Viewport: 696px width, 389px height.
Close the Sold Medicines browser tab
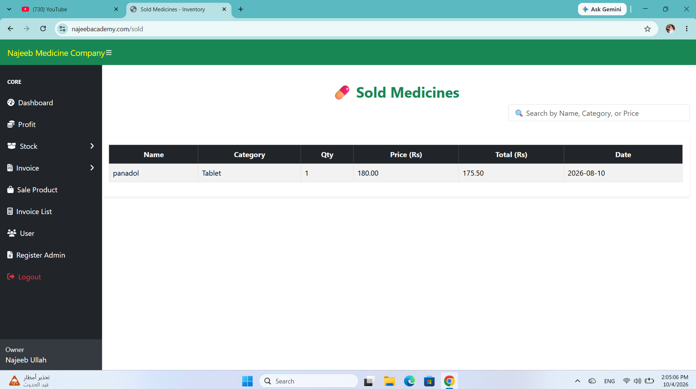click(224, 9)
